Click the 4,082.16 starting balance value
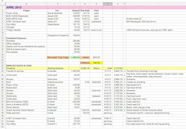The image size is (186, 129). (x=85, y=68)
